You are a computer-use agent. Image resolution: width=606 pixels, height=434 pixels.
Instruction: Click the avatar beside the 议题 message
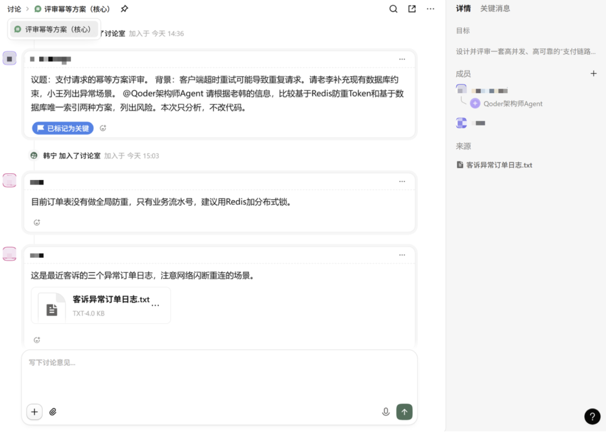(x=10, y=58)
